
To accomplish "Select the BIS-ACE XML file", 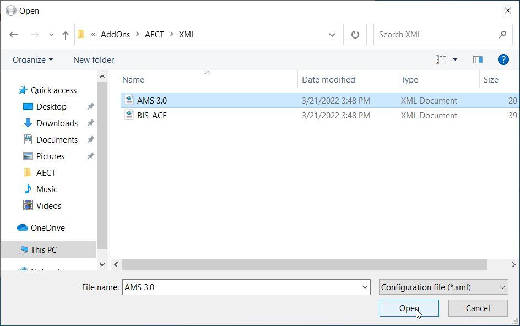I will [x=152, y=116].
